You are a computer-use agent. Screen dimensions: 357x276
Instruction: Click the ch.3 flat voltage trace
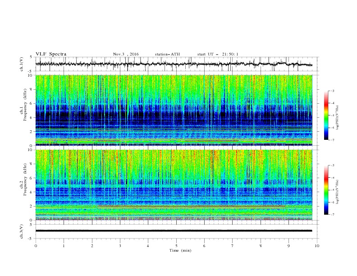(x=174, y=231)
